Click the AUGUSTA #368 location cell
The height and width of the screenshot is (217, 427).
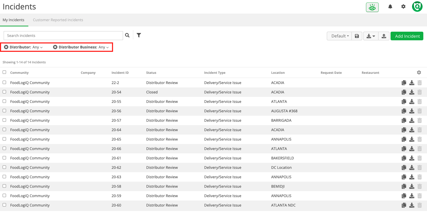click(x=284, y=111)
